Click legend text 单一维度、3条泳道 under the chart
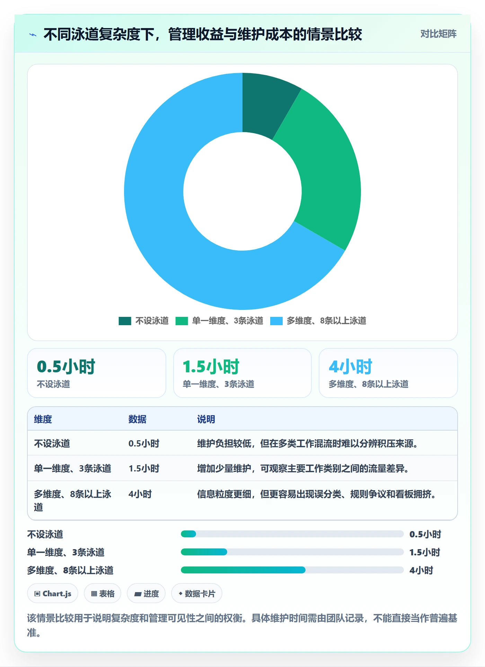The height and width of the screenshot is (667, 485). (x=228, y=321)
